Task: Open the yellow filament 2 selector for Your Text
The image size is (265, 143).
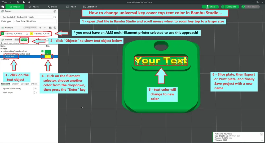Action: [x=48, y=57]
